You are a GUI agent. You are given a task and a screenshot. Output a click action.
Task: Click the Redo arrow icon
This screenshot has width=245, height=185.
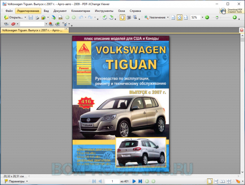click(x=90, y=17)
